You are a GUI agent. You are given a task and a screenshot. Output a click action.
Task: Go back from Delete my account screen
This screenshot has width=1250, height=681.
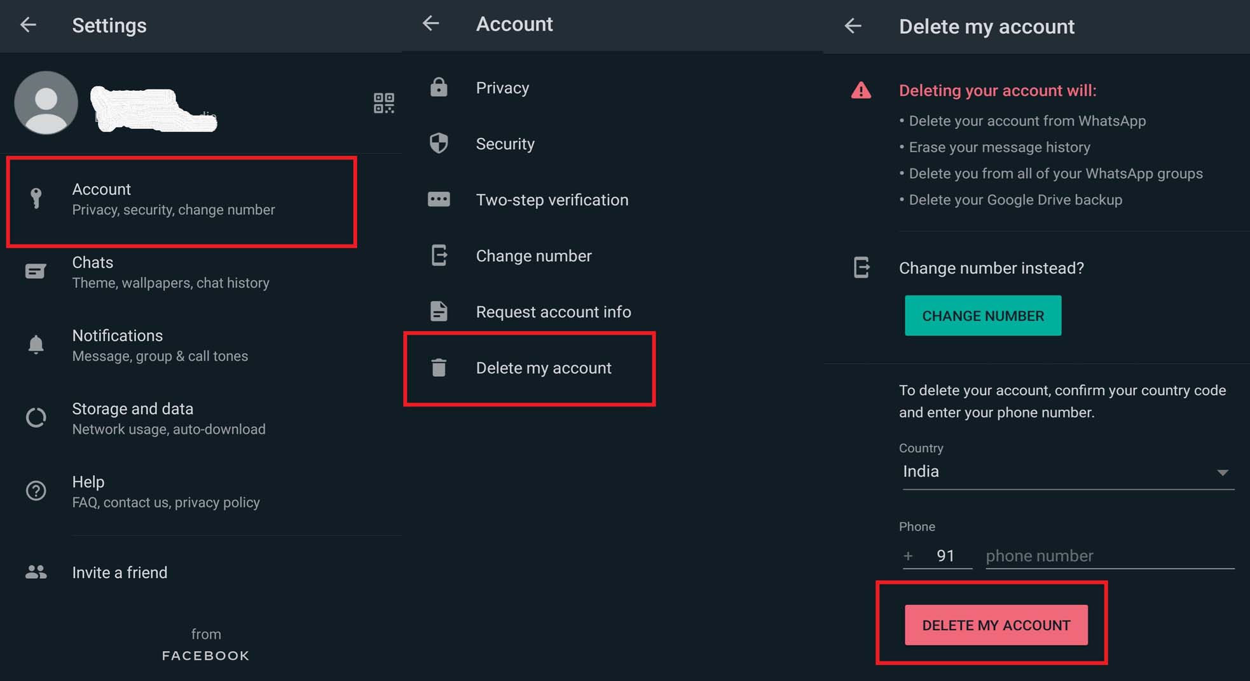pyautogui.click(x=853, y=26)
